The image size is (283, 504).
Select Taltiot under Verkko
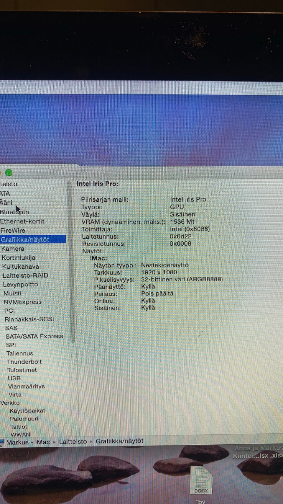tap(19, 427)
